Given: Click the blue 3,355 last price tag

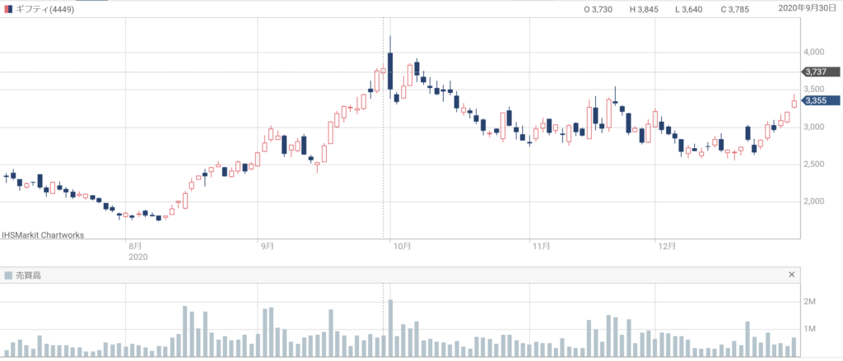Looking at the screenshot, I should (821, 100).
